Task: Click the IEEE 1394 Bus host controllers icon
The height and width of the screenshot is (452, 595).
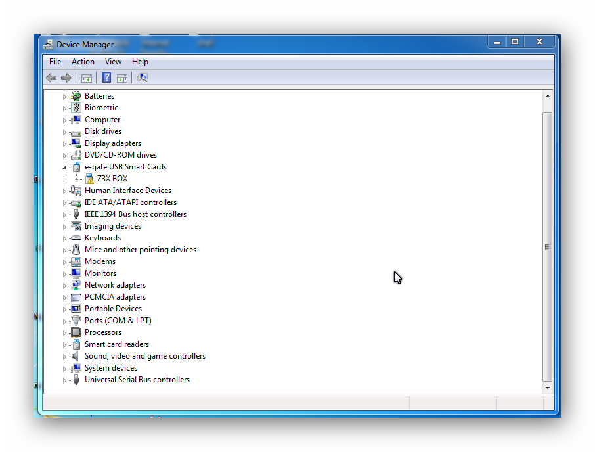Action: tap(76, 214)
